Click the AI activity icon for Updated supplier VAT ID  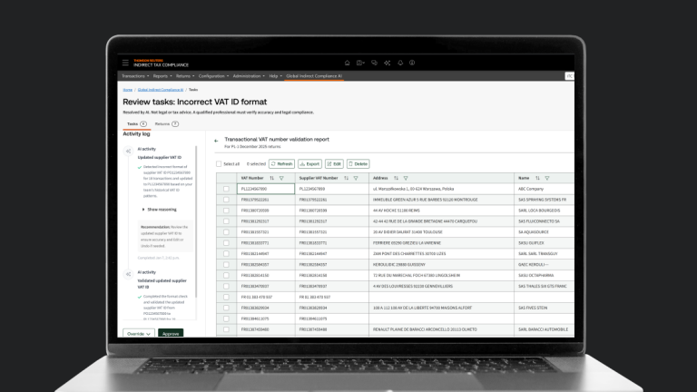pos(128,152)
